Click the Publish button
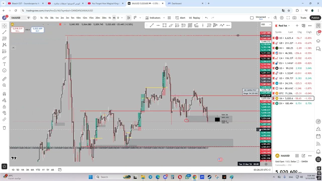Viewport: 322px width, 181px height. (315, 18)
